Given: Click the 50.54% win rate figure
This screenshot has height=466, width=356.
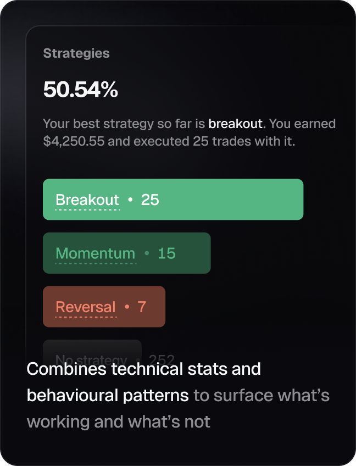Looking at the screenshot, I should (x=81, y=90).
